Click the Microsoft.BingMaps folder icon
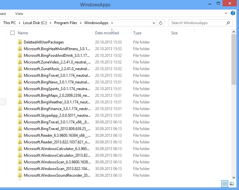Screen dimensions: 239x190 click(x=20, y=95)
